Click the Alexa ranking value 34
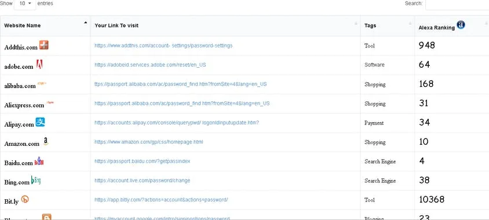This screenshot has width=489, height=220. tap(425, 123)
